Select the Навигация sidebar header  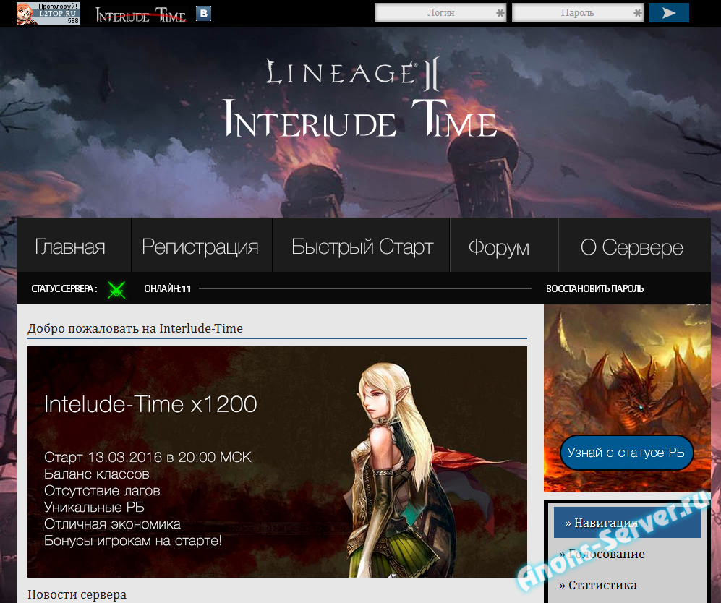pos(627,523)
